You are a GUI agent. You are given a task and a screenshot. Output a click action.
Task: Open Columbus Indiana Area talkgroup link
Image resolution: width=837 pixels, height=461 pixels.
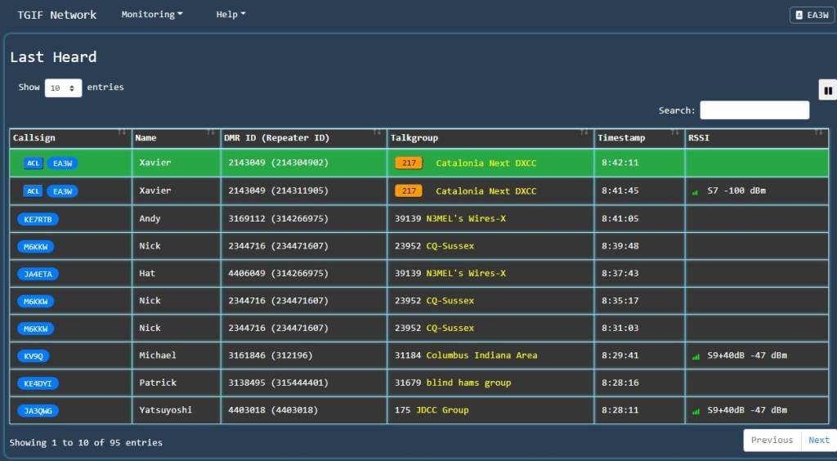pos(481,356)
